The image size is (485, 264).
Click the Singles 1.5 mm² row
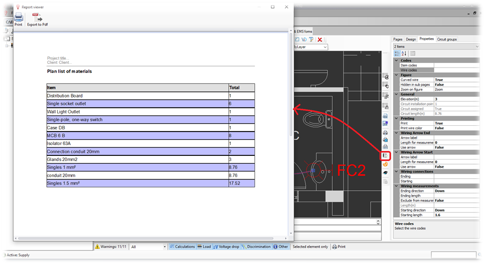[x=151, y=183]
